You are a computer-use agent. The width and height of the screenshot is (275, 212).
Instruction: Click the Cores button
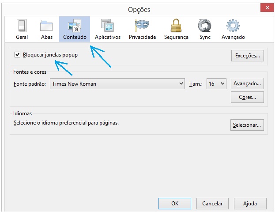pyautogui.click(x=247, y=97)
